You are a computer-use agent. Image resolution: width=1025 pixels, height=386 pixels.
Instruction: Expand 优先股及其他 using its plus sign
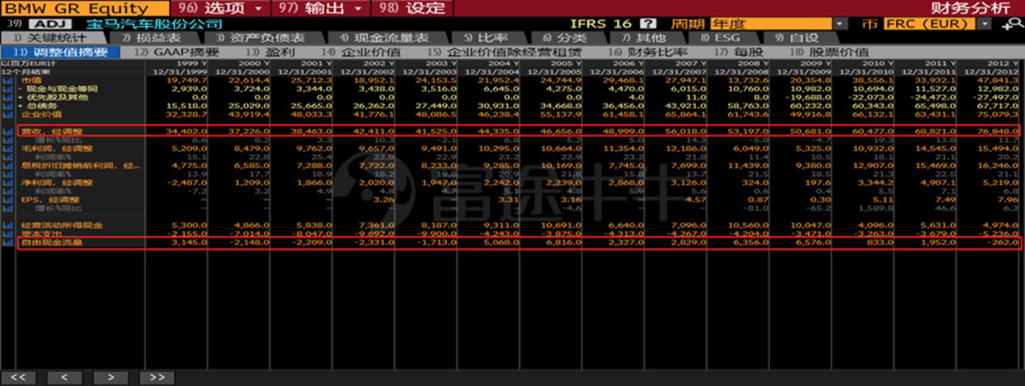tap(19, 97)
